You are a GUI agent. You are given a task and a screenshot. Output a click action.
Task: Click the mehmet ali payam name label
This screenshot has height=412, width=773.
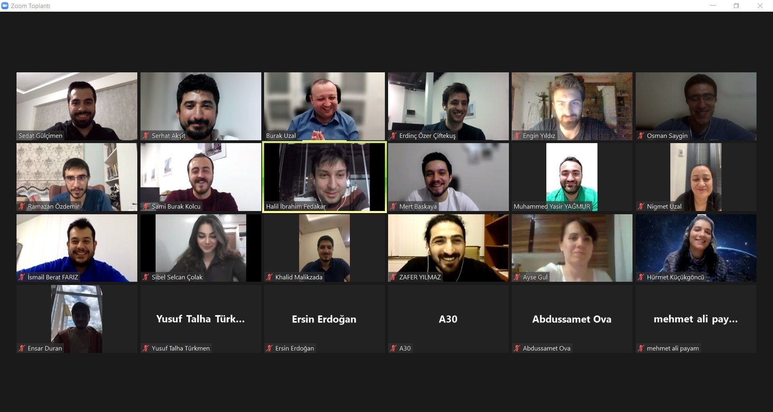click(x=673, y=348)
